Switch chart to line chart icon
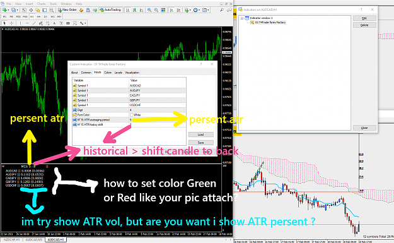This screenshot has width=394, height=243. click(141, 10)
